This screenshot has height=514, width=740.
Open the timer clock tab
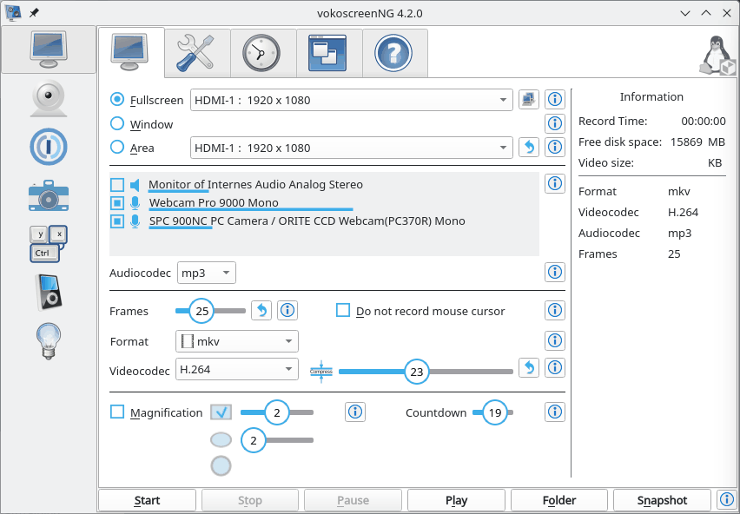pos(262,52)
